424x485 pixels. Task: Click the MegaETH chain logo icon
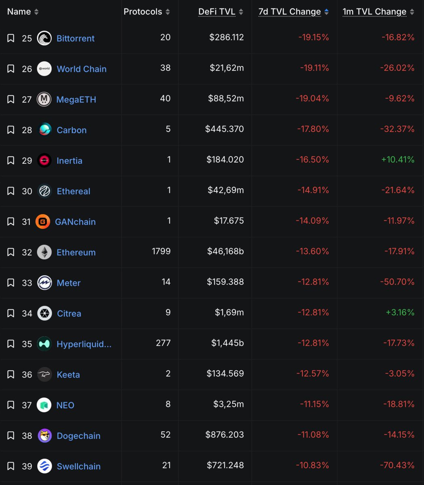pyautogui.click(x=44, y=99)
